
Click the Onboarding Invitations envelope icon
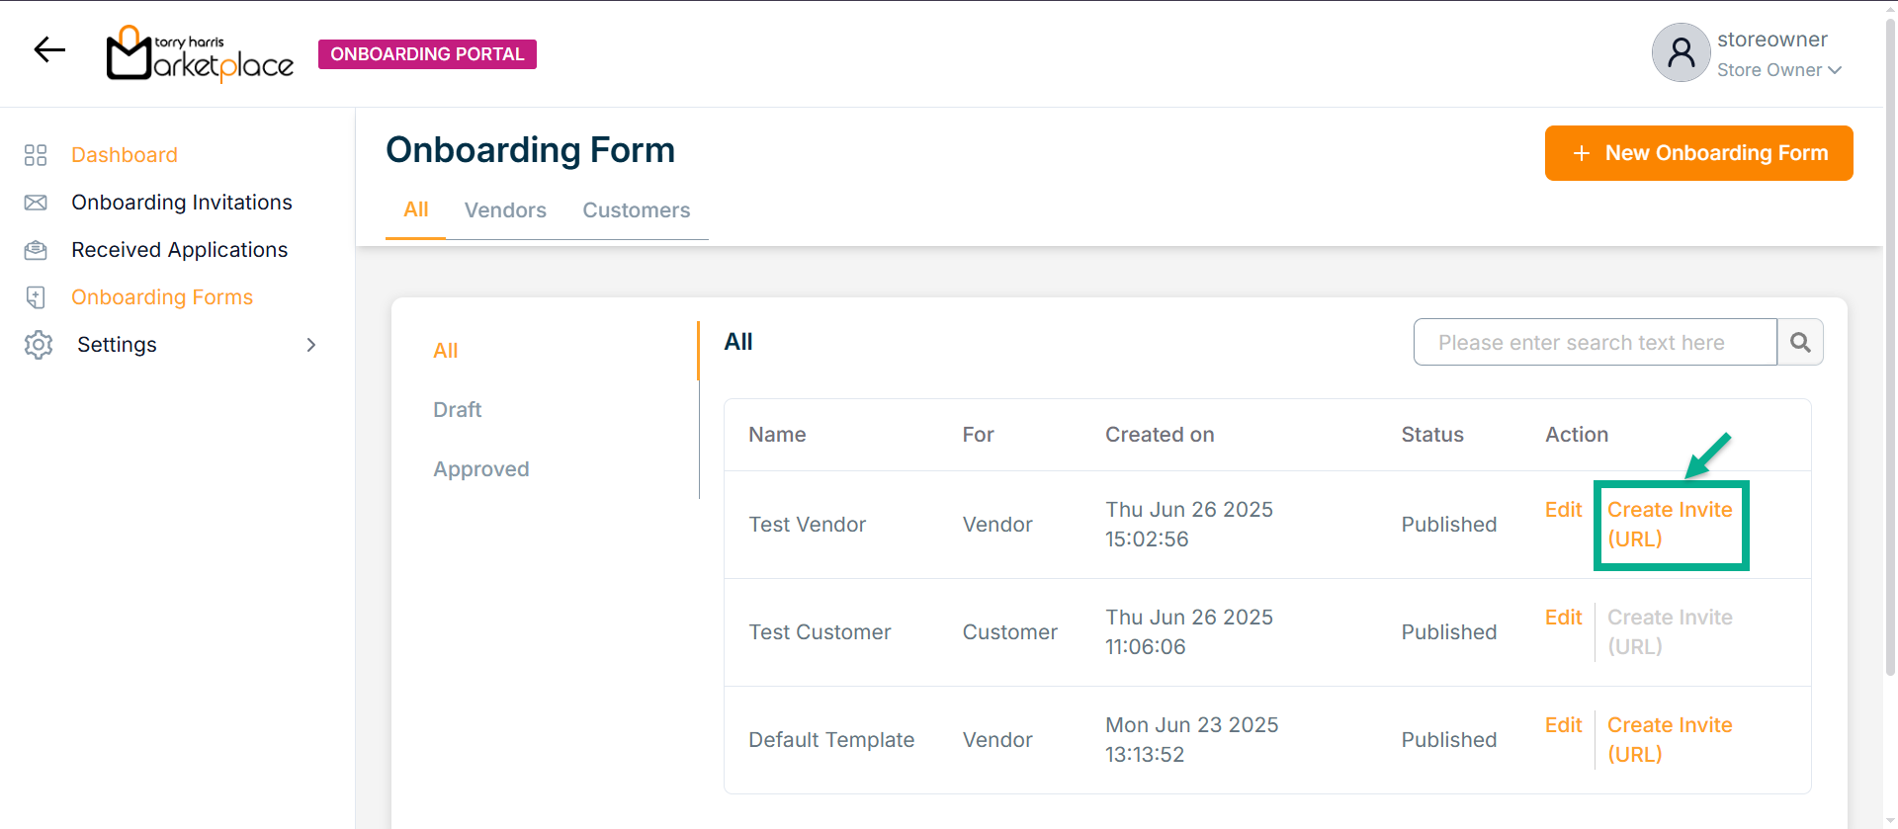36,203
